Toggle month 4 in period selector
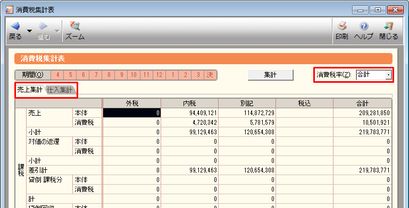 [x=57, y=75]
